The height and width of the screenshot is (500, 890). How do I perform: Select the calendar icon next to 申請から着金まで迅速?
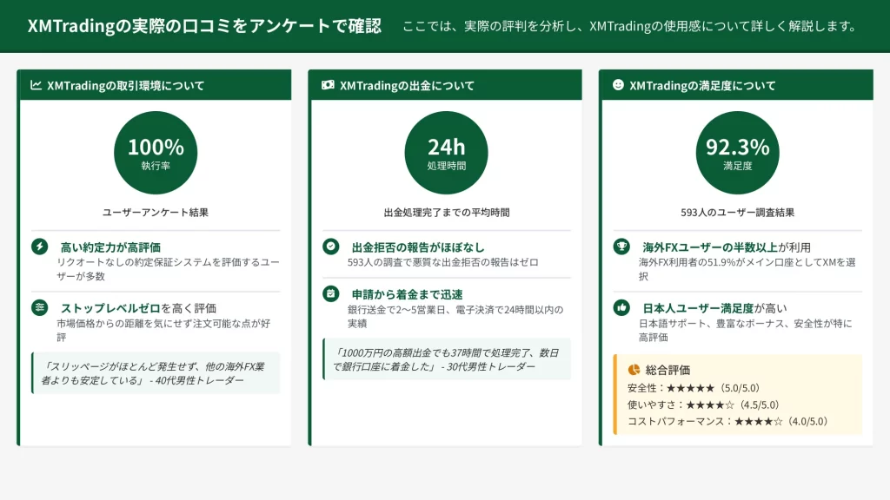point(330,293)
